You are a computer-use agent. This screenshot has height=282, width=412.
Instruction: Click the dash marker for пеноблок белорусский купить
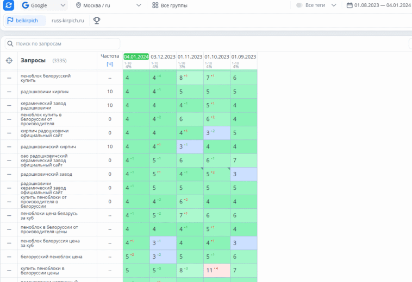click(x=9, y=78)
